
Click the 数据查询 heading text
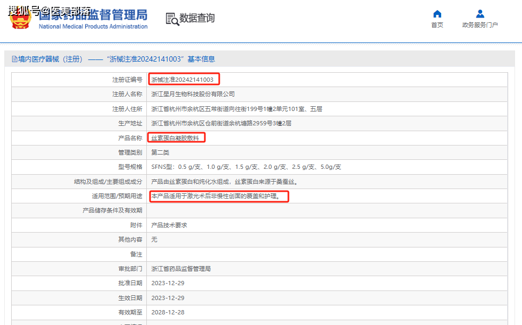click(x=197, y=18)
